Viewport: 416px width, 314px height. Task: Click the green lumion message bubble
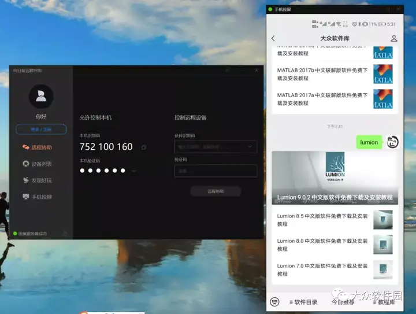369,142
